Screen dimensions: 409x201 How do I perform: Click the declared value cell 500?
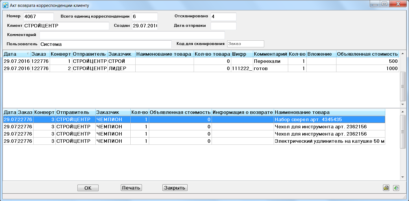pos(367,61)
